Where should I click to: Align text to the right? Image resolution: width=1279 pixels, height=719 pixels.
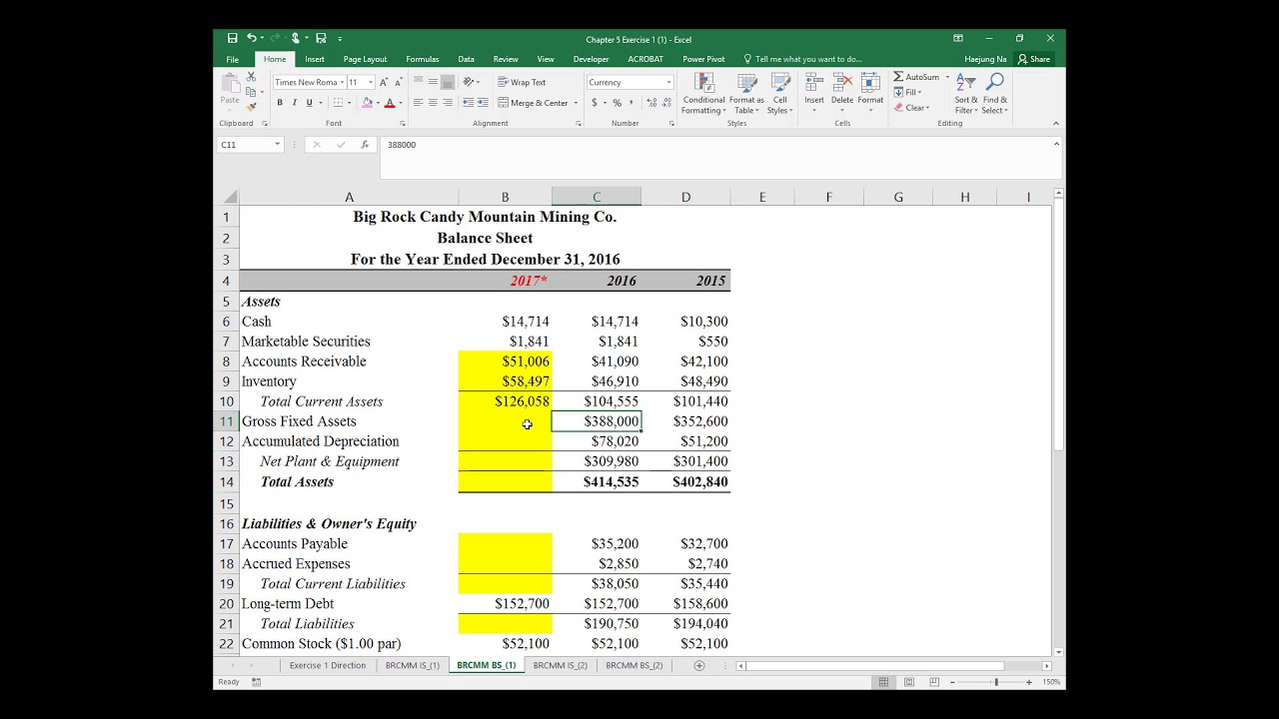pyautogui.click(x=448, y=103)
